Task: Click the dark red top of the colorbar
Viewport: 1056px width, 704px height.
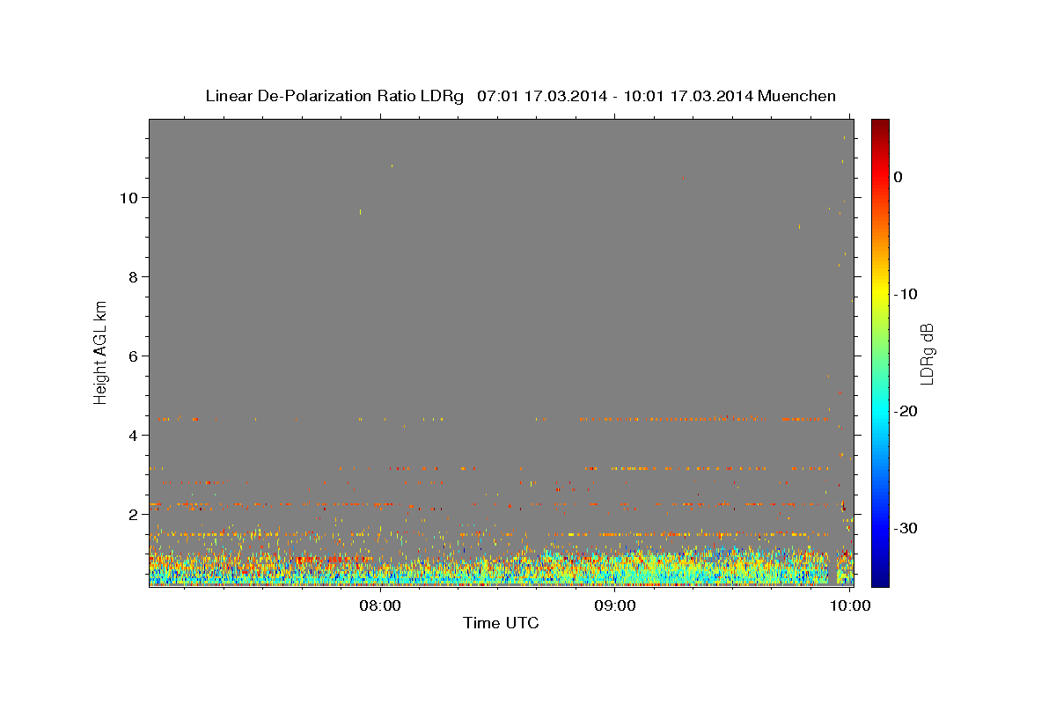Action: pyautogui.click(x=880, y=128)
